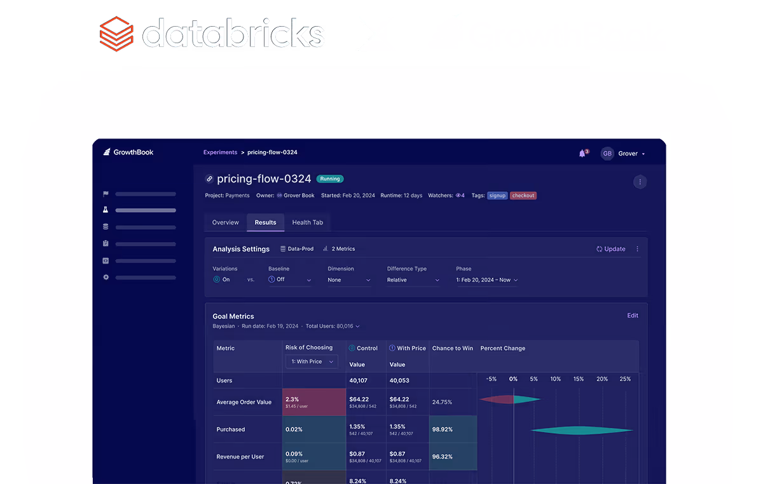Click the Project: Payments label
Image resolution: width=763 pixels, height=484 pixels.
tap(227, 196)
